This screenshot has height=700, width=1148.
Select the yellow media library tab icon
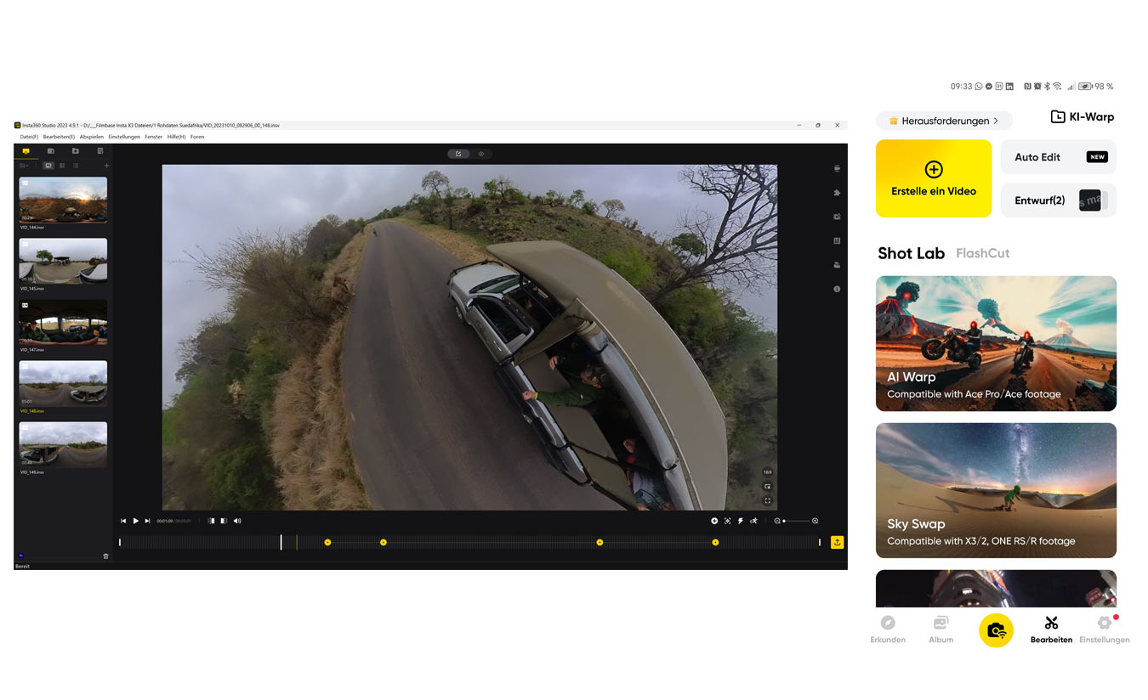pos(26,151)
